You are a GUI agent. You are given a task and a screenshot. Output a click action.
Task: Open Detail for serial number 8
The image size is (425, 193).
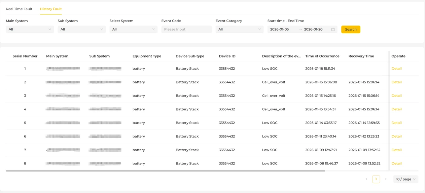pyautogui.click(x=396, y=163)
